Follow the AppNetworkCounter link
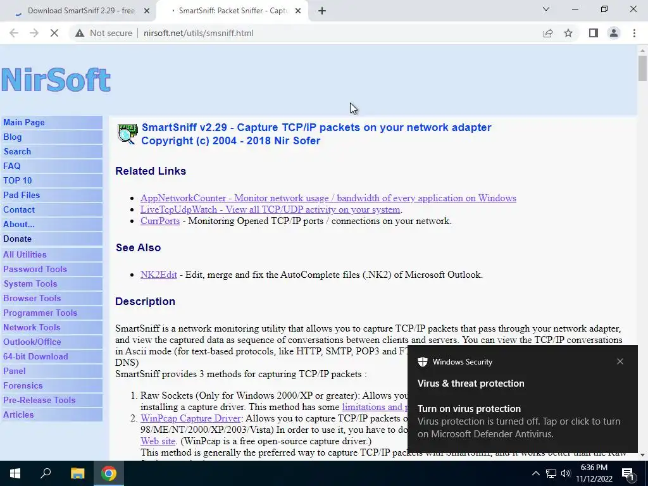This screenshot has width=648, height=486. point(328,198)
